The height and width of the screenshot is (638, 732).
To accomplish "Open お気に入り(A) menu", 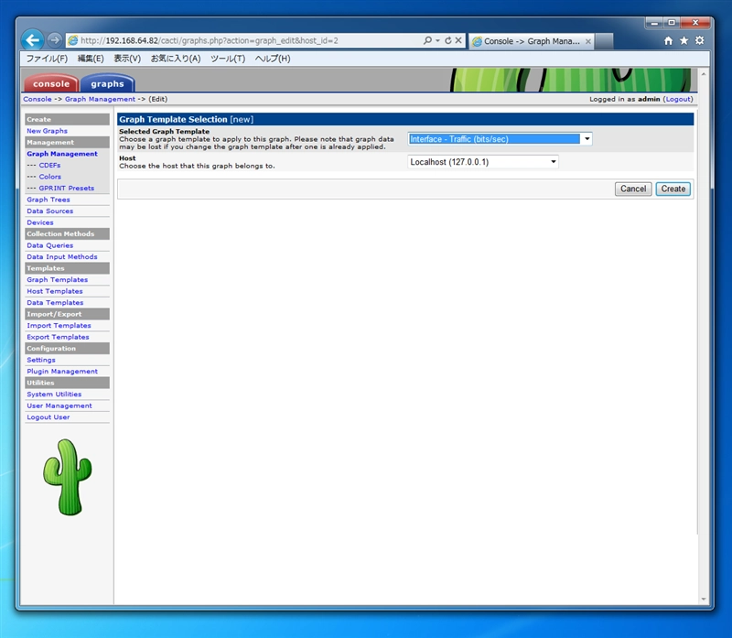I will 176,59.
